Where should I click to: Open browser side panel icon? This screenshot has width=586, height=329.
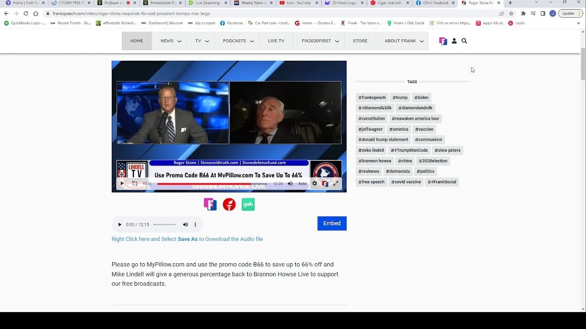tap(543, 13)
